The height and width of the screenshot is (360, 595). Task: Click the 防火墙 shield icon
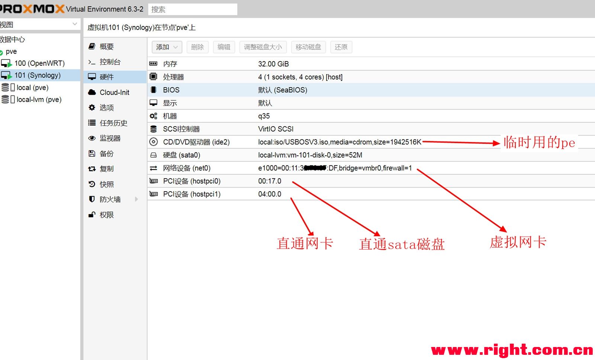[91, 199]
